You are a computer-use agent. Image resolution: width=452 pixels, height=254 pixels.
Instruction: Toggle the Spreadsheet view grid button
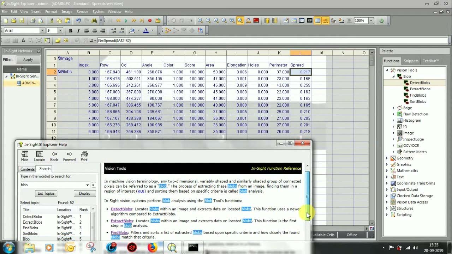click(317, 21)
